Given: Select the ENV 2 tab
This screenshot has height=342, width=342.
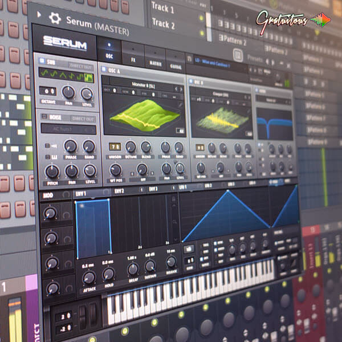Looking at the screenshot, I should point(129,190).
